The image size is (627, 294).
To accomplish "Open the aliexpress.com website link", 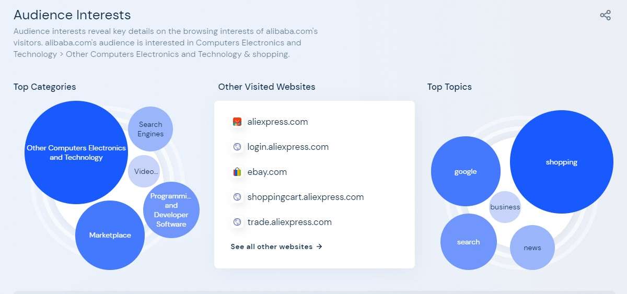I will 277,122.
